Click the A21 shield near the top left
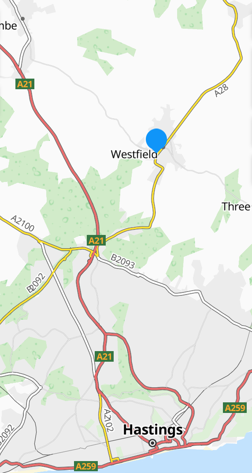Screen dimensions: 252x473 pyautogui.click(x=25, y=84)
